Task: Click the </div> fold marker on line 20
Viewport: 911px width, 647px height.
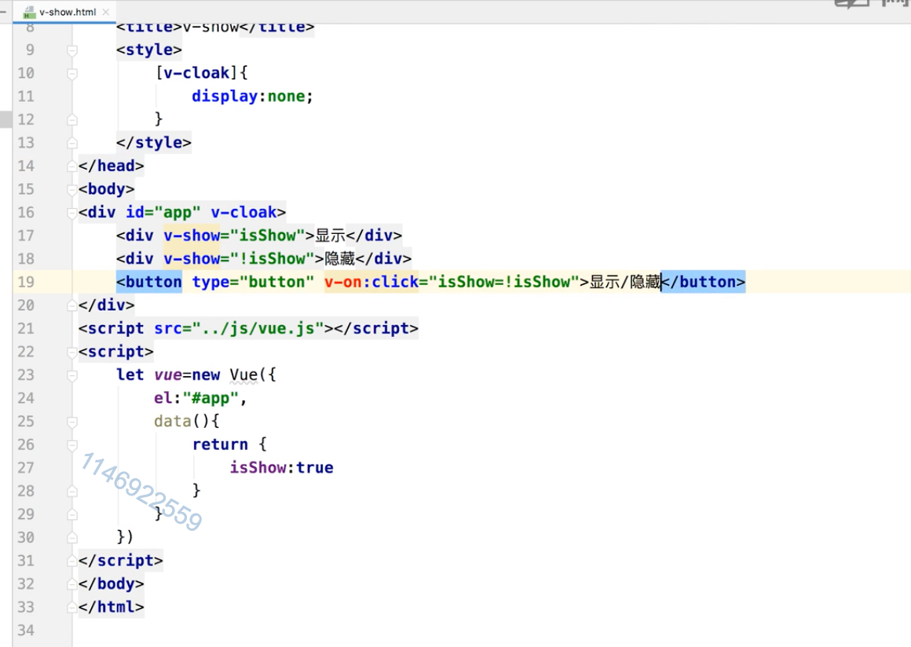Action: [72, 306]
